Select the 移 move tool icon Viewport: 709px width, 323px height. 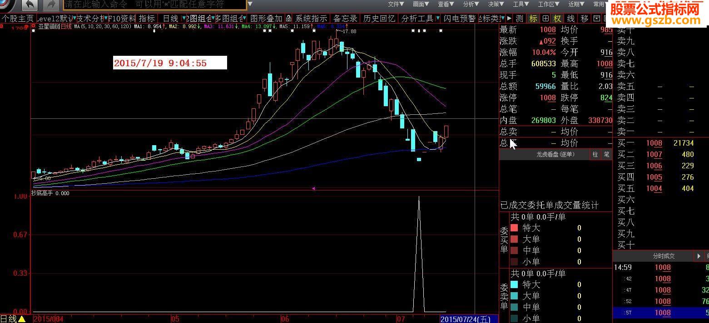pyautogui.click(x=585, y=19)
